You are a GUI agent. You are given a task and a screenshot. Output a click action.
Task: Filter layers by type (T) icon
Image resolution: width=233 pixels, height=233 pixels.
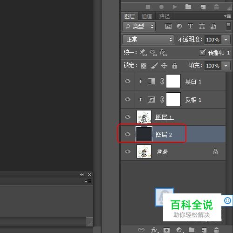(x=191, y=26)
